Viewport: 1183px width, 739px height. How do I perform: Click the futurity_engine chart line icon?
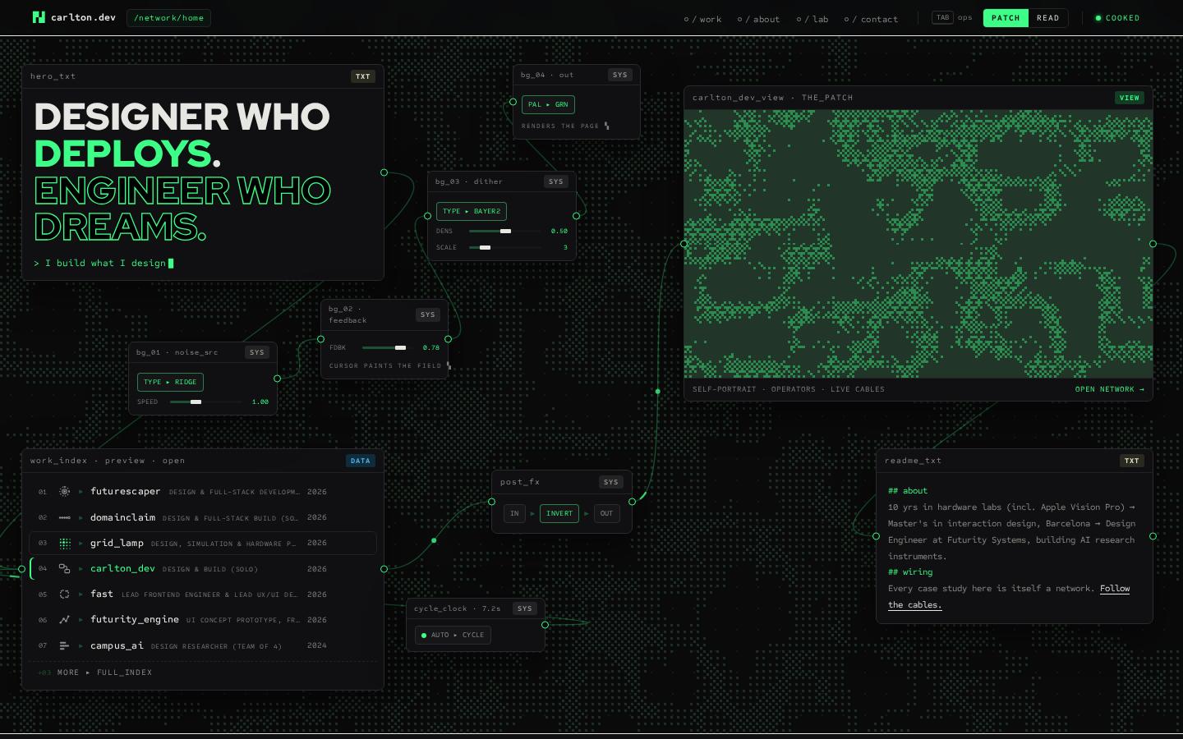point(65,619)
